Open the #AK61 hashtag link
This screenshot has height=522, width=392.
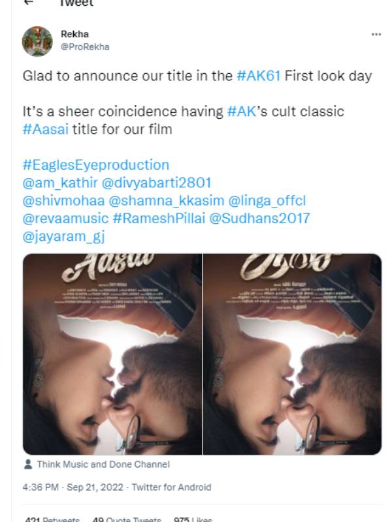(258, 76)
